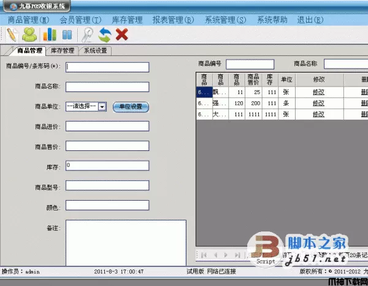Click 修改 link in the 强 row
Image resolution: width=368 pixels, height=286 pixels.
point(318,103)
